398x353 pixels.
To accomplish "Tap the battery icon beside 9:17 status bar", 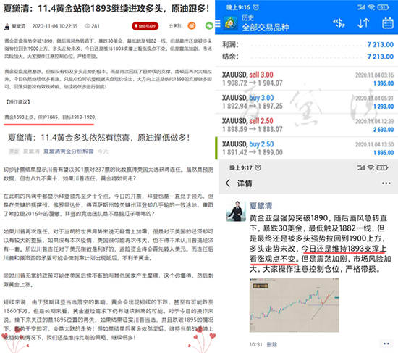I will [x=382, y=167].
